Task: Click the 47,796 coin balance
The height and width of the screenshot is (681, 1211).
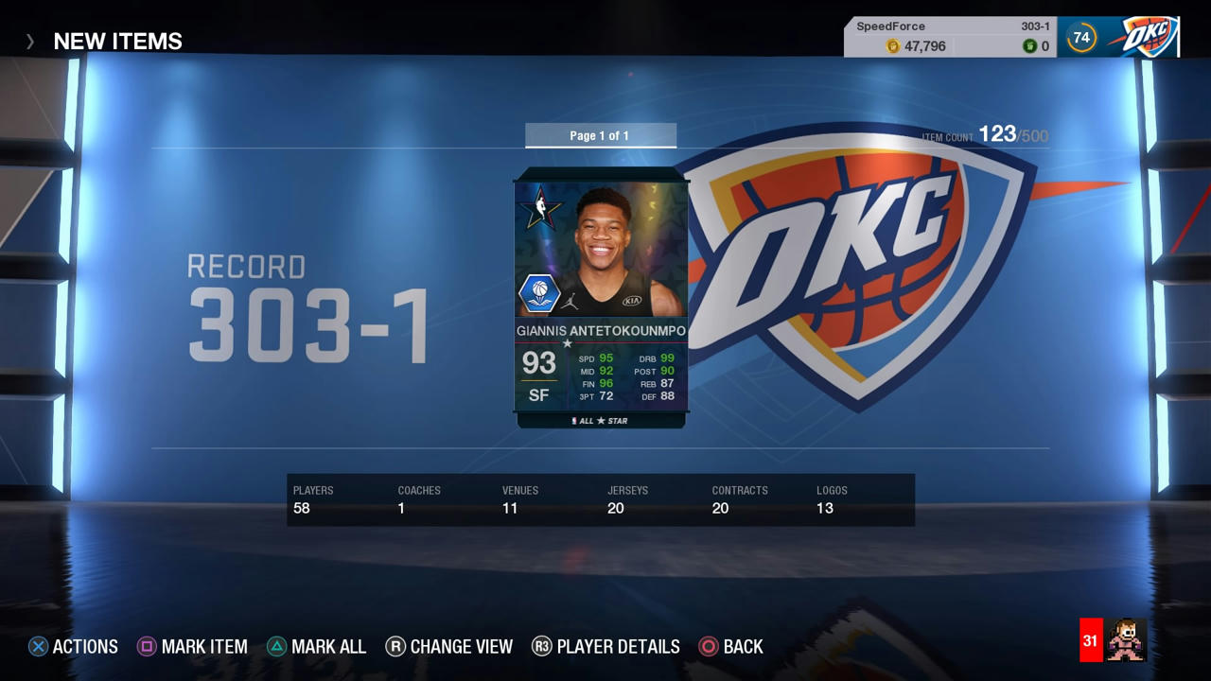Action: point(924,46)
